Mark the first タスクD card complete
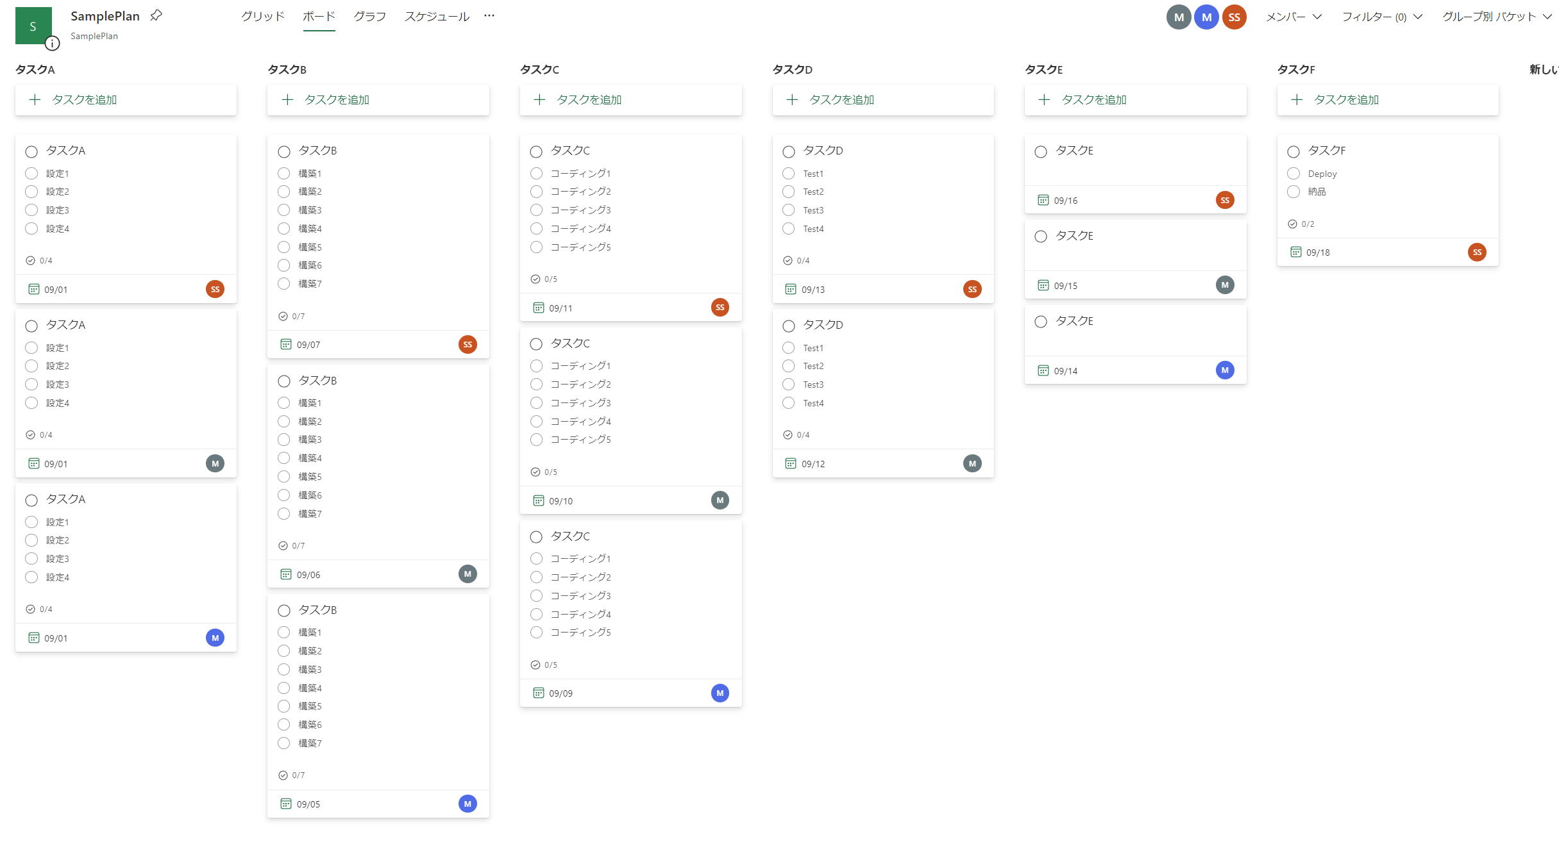 click(x=789, y=152)
